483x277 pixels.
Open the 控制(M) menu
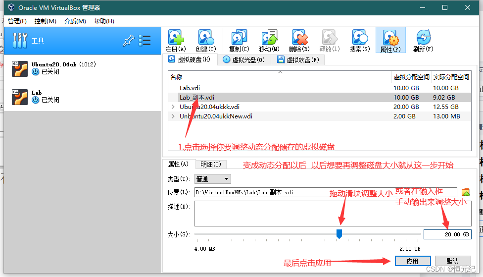coord(46,21)
